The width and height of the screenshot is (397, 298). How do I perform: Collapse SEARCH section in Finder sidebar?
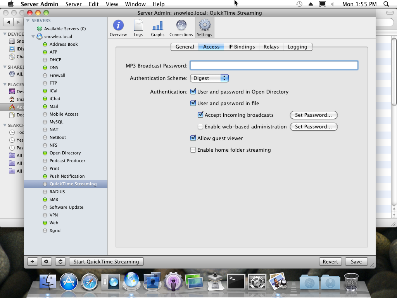(5, 125)
